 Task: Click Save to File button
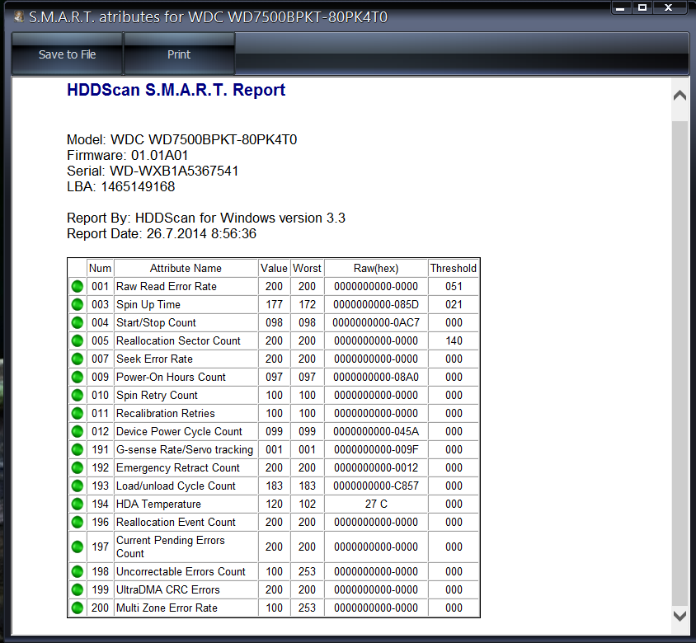click(x=67, y=54)
